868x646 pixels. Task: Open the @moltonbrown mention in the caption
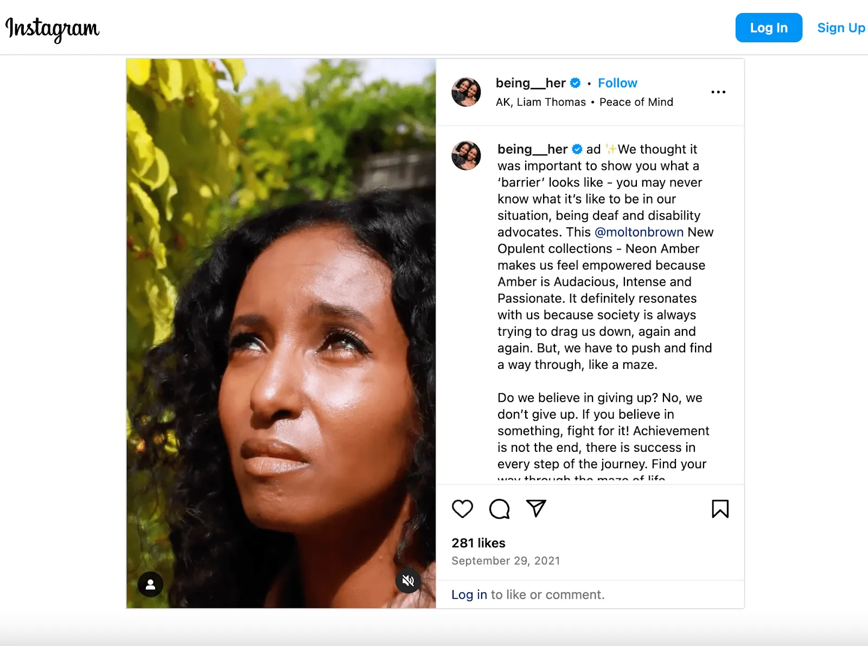[641, 232]
